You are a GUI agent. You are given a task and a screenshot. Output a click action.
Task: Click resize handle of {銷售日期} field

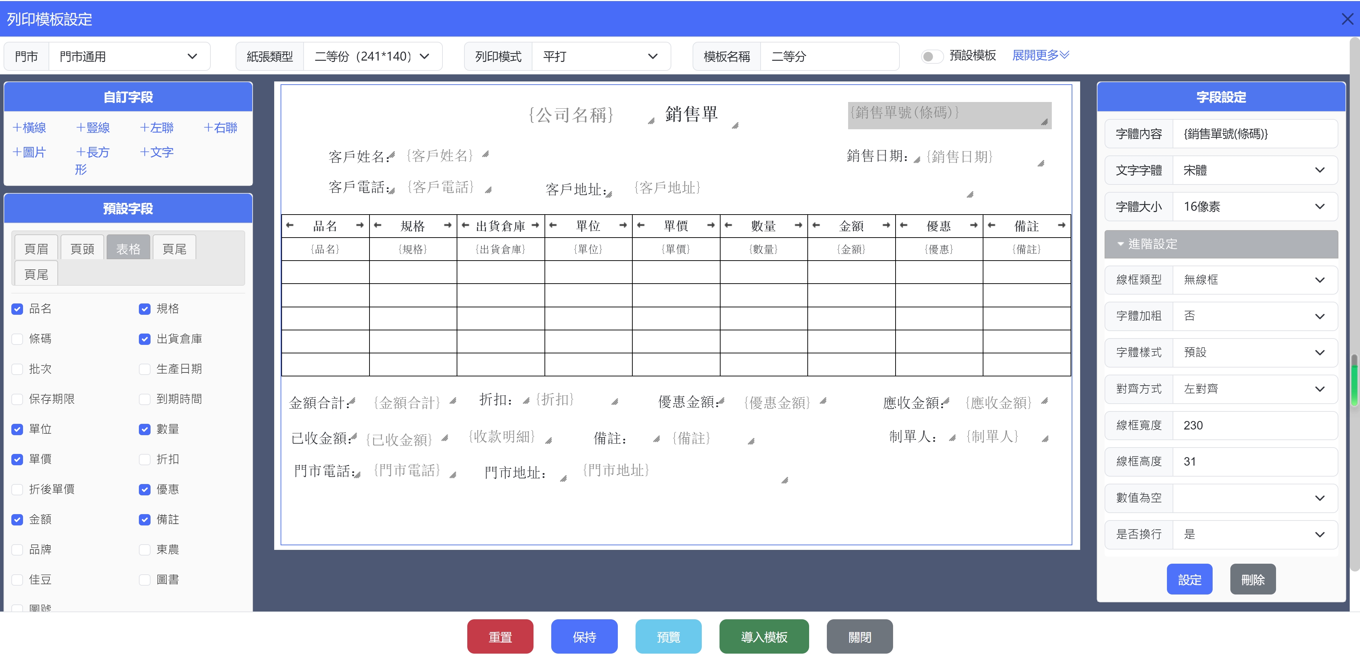click(x=1040, y=164)
